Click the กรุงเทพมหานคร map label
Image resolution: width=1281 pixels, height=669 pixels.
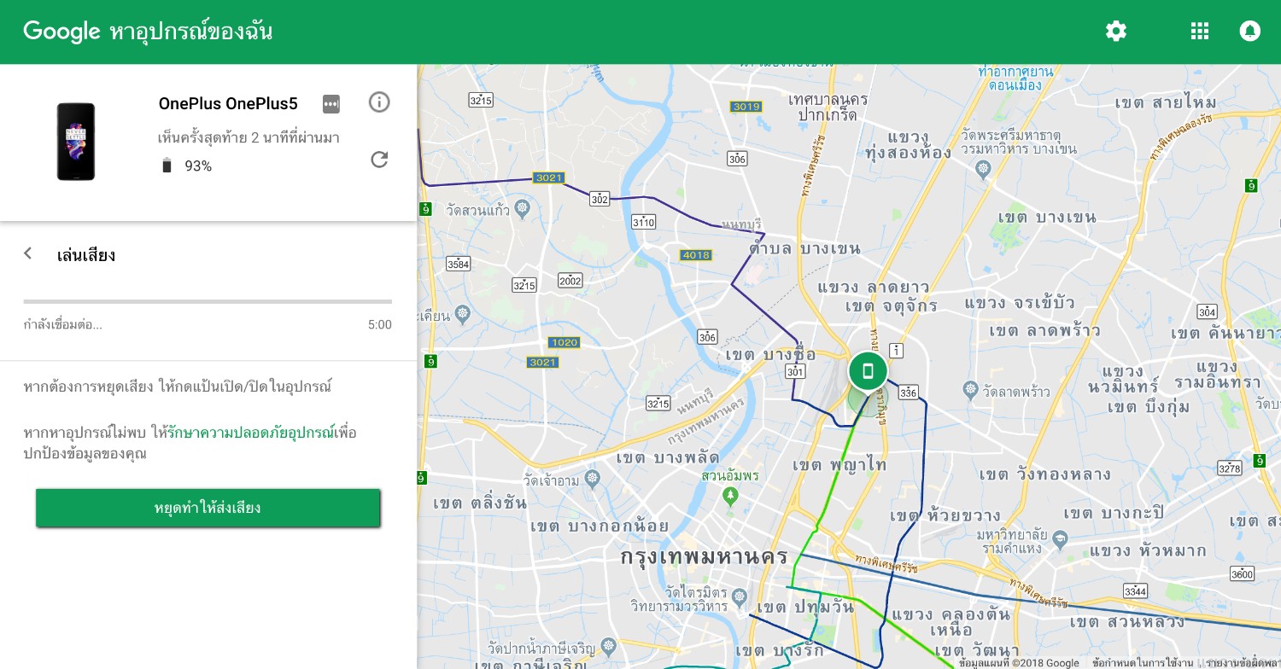point(704,557)
